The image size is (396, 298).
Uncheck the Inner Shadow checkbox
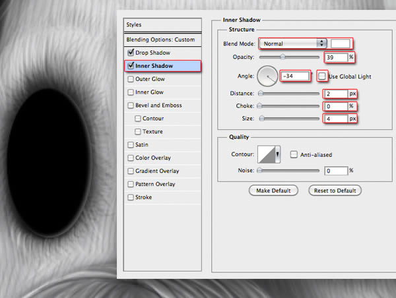pyautogui.click(x=131, y=66)
